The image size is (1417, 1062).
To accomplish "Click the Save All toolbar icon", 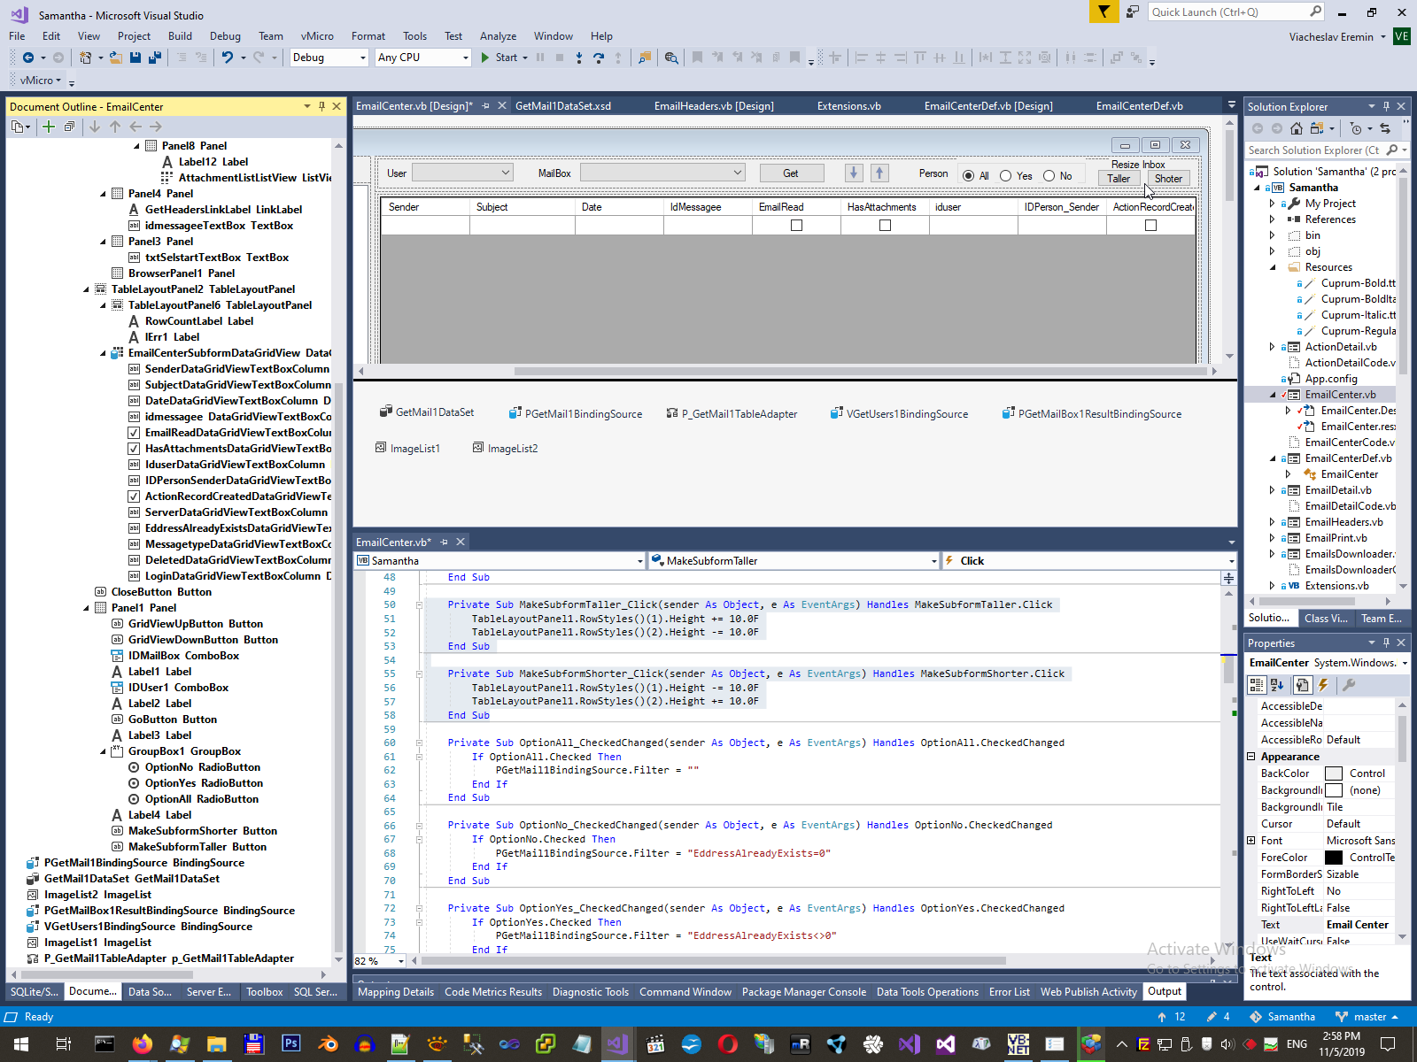I will pyautogui.click(x=154, y=58).
